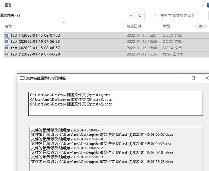Click the XLSX icon of test (1)2022-01-19 07-56-28
Screen dimensions: 209x171
tap(7, 54)
